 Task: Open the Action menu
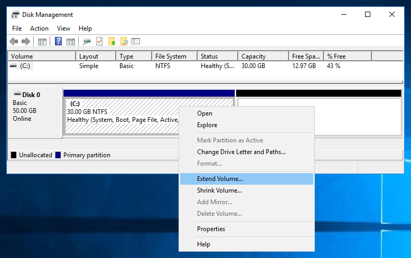(39, 28)
